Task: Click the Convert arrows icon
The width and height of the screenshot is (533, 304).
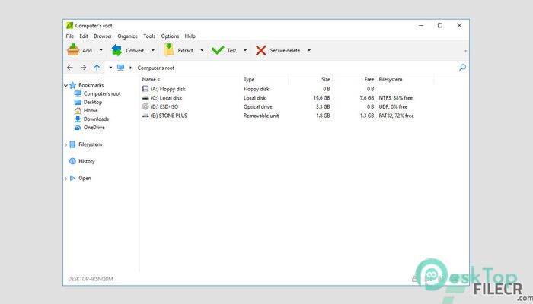Action: tap(117, 50)
